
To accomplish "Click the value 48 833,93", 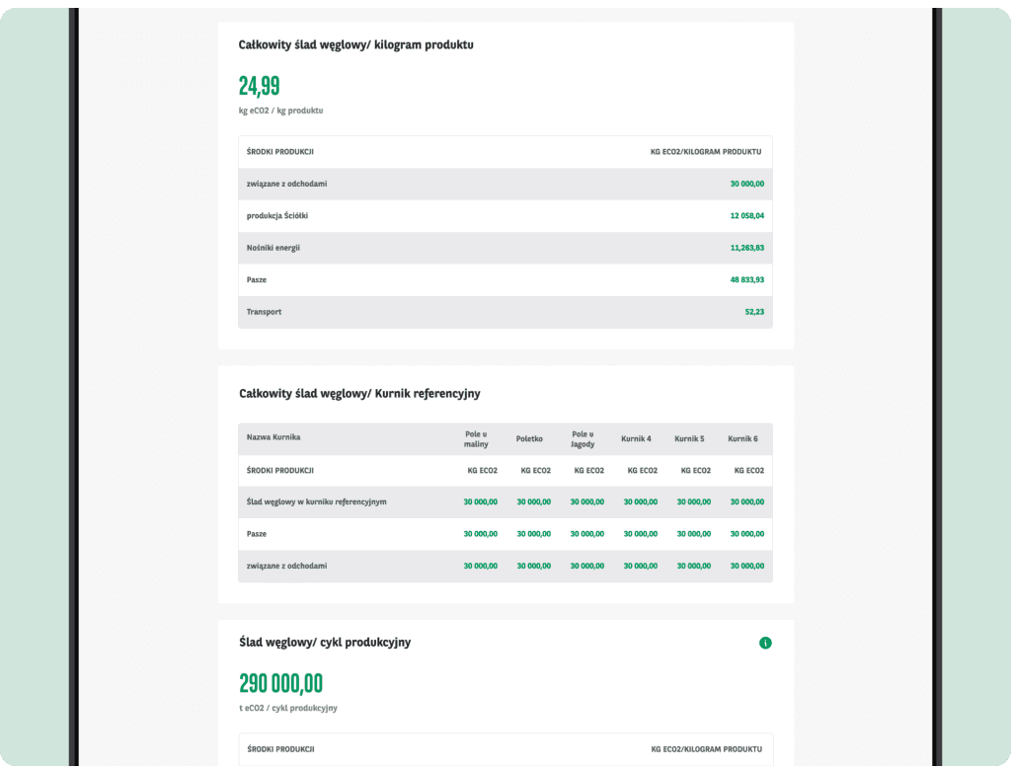I will point(746,280).
